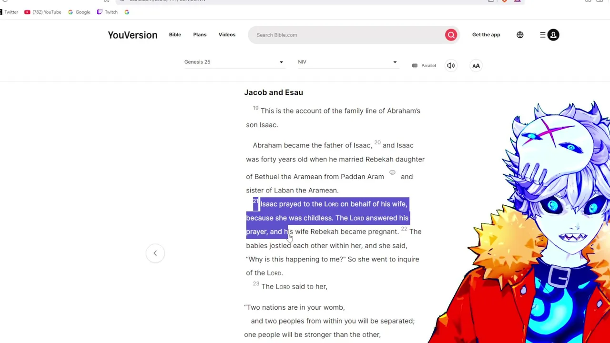Open the Google bookmark
This screenshot has width=610, height=343.
coord(79,12)
